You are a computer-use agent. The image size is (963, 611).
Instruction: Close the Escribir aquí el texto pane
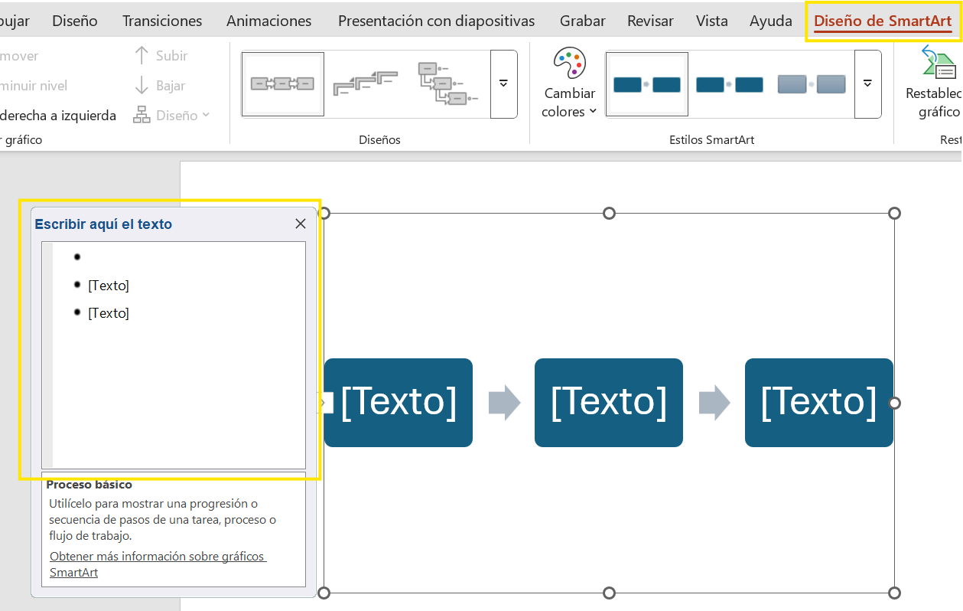[301, 224]
